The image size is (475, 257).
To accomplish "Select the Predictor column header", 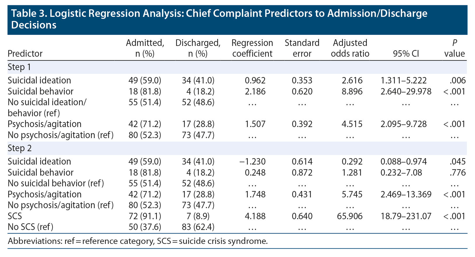I will [25, 53].
